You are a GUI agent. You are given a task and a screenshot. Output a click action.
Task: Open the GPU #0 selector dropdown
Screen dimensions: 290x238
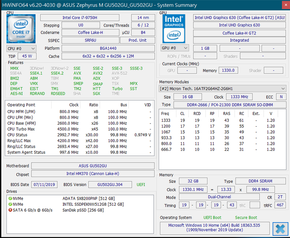pyautogui.click(x=175, y=48)
